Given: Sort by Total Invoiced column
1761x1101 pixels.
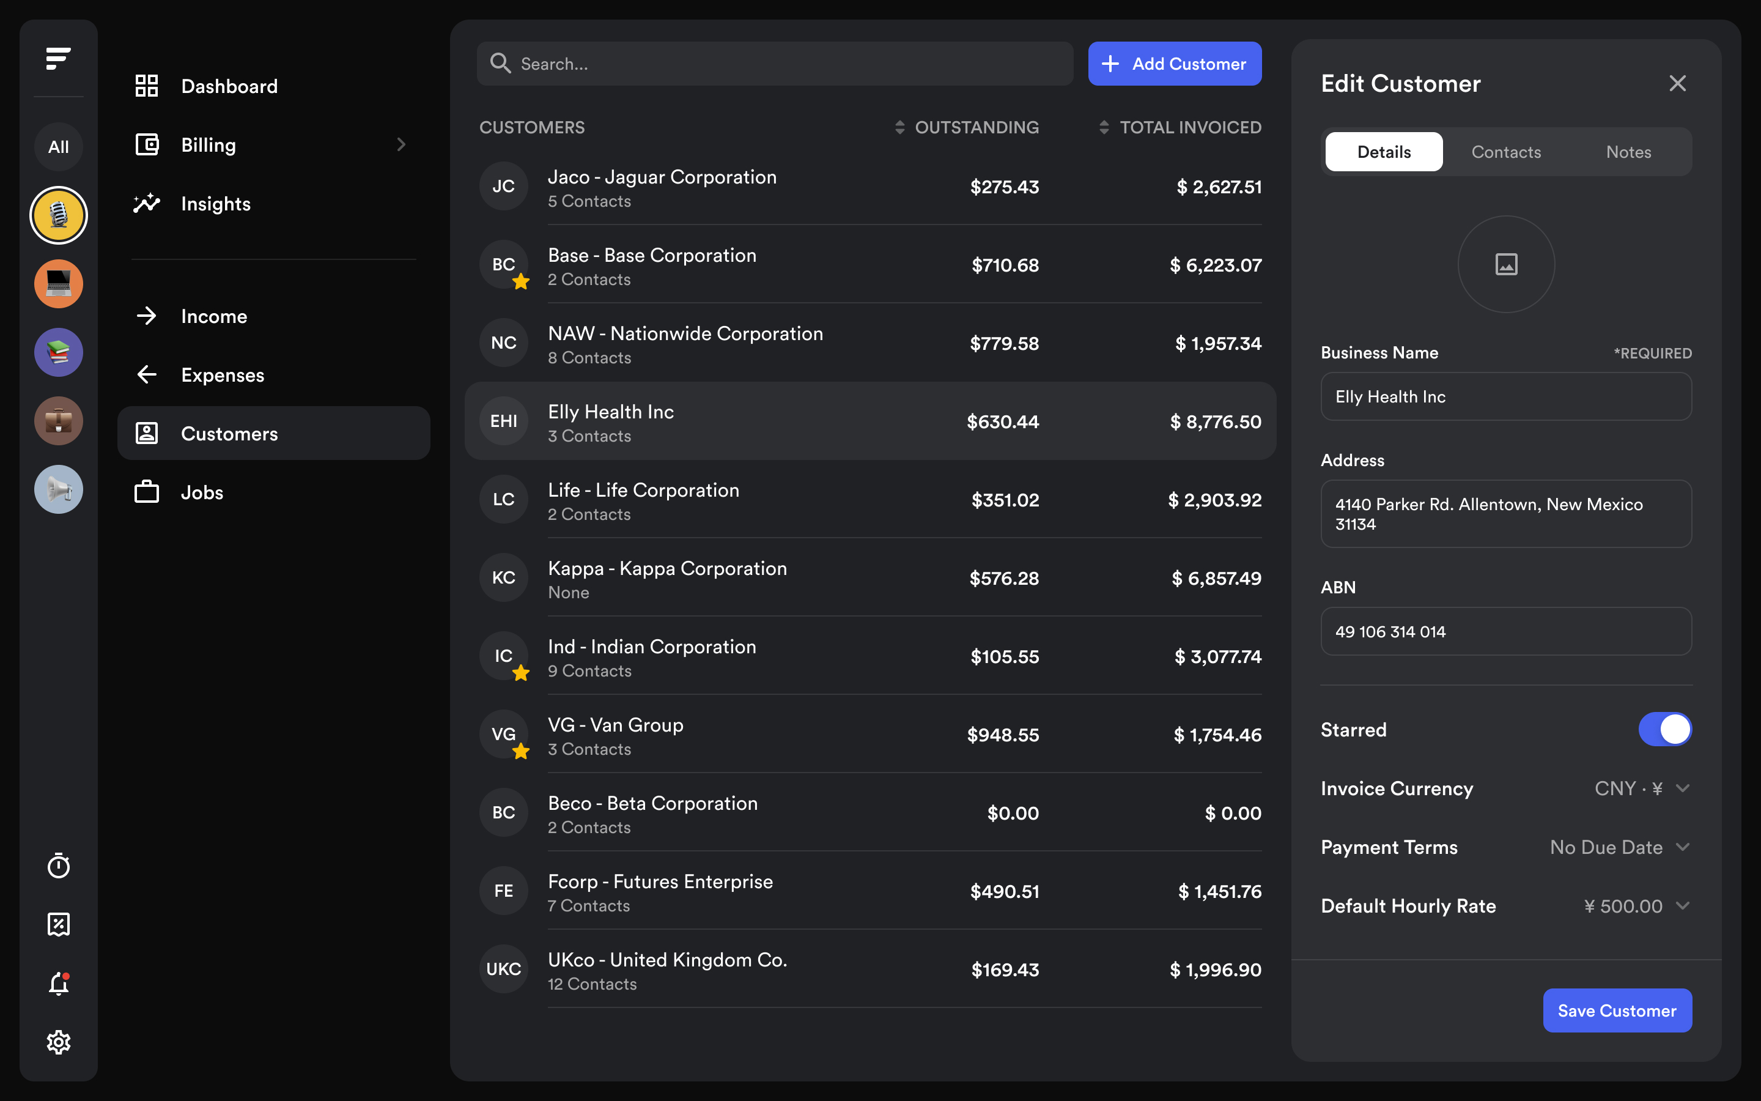Looking at the screenshot, I should [1180, 127].
